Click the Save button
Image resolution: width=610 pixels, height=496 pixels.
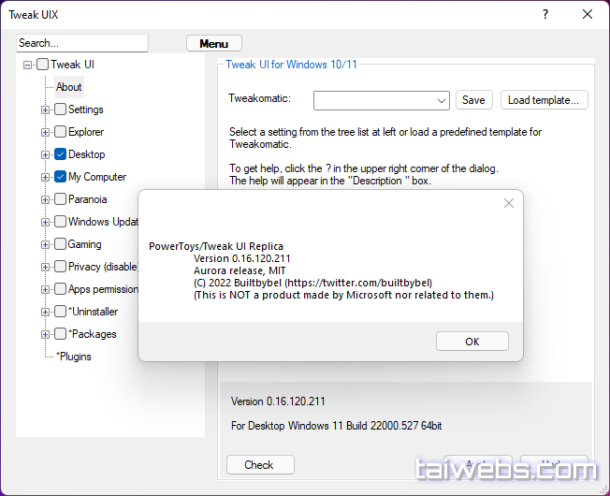pos(473,100)
